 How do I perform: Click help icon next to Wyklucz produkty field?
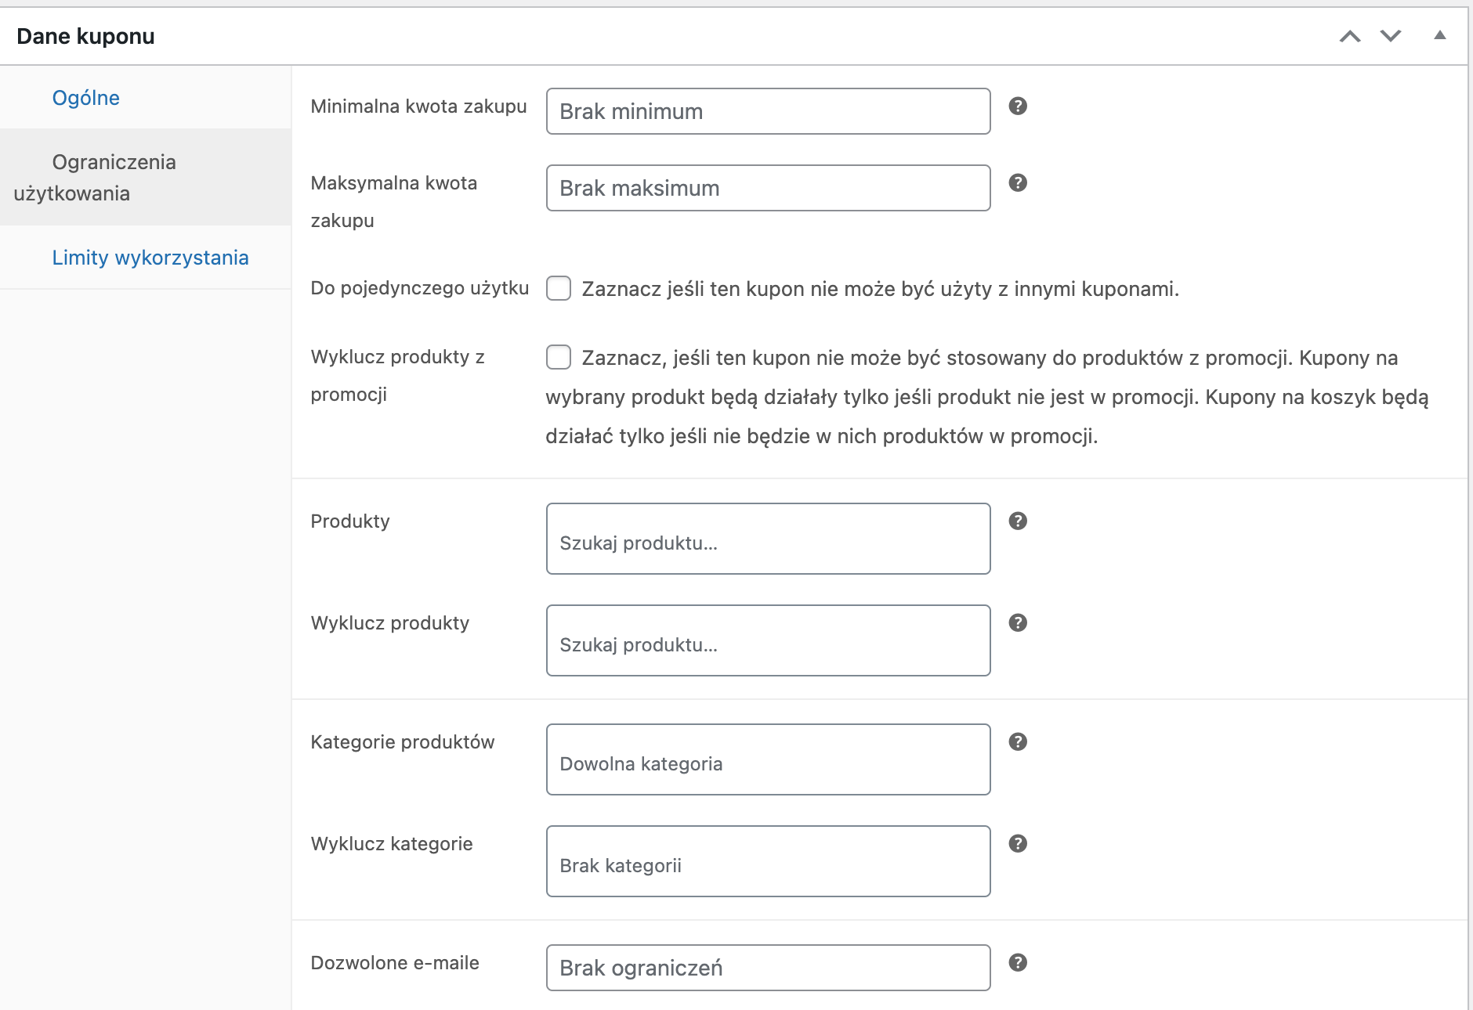[1017, 622]
